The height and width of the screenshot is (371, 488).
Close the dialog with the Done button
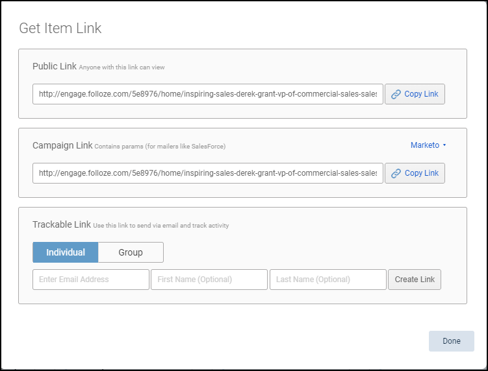pos(451,341)
